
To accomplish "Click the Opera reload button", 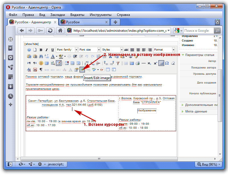I will (x=50, y=31).
